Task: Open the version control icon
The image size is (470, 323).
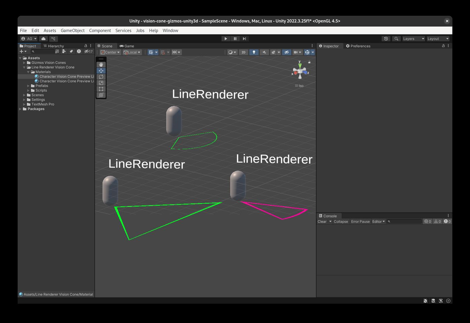Action: pyautogui.click(x=53, y=39)
